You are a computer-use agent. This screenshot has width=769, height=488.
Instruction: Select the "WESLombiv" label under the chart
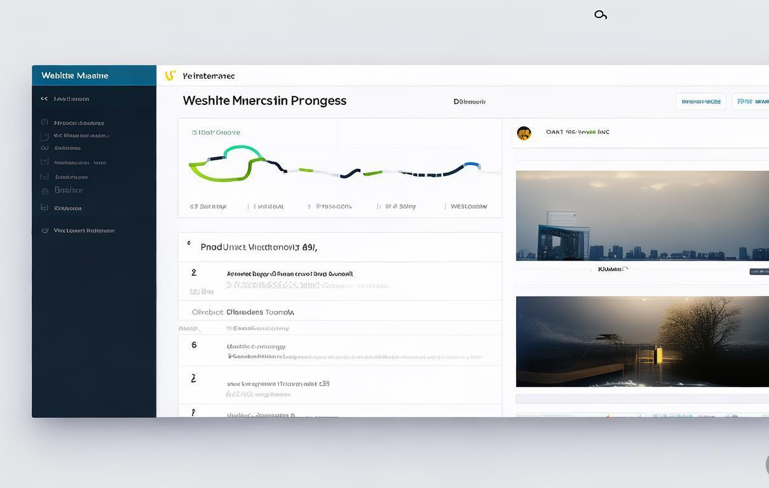(469, 206)
